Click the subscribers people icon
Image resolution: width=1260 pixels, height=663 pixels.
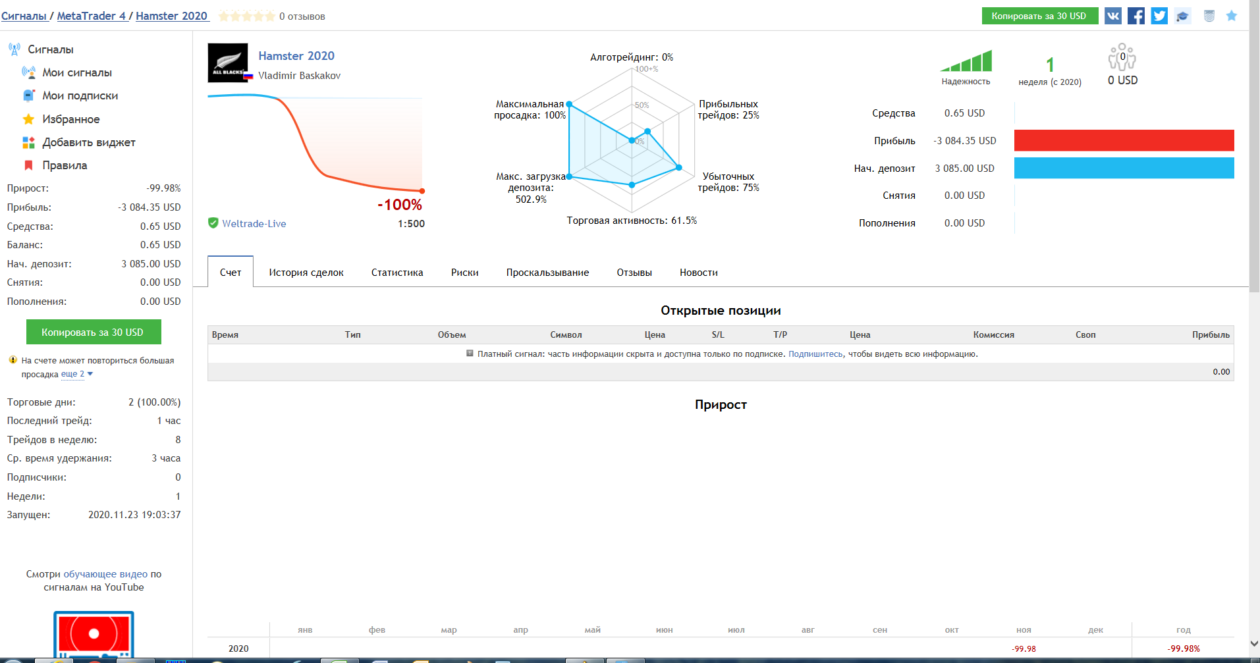1122,57
